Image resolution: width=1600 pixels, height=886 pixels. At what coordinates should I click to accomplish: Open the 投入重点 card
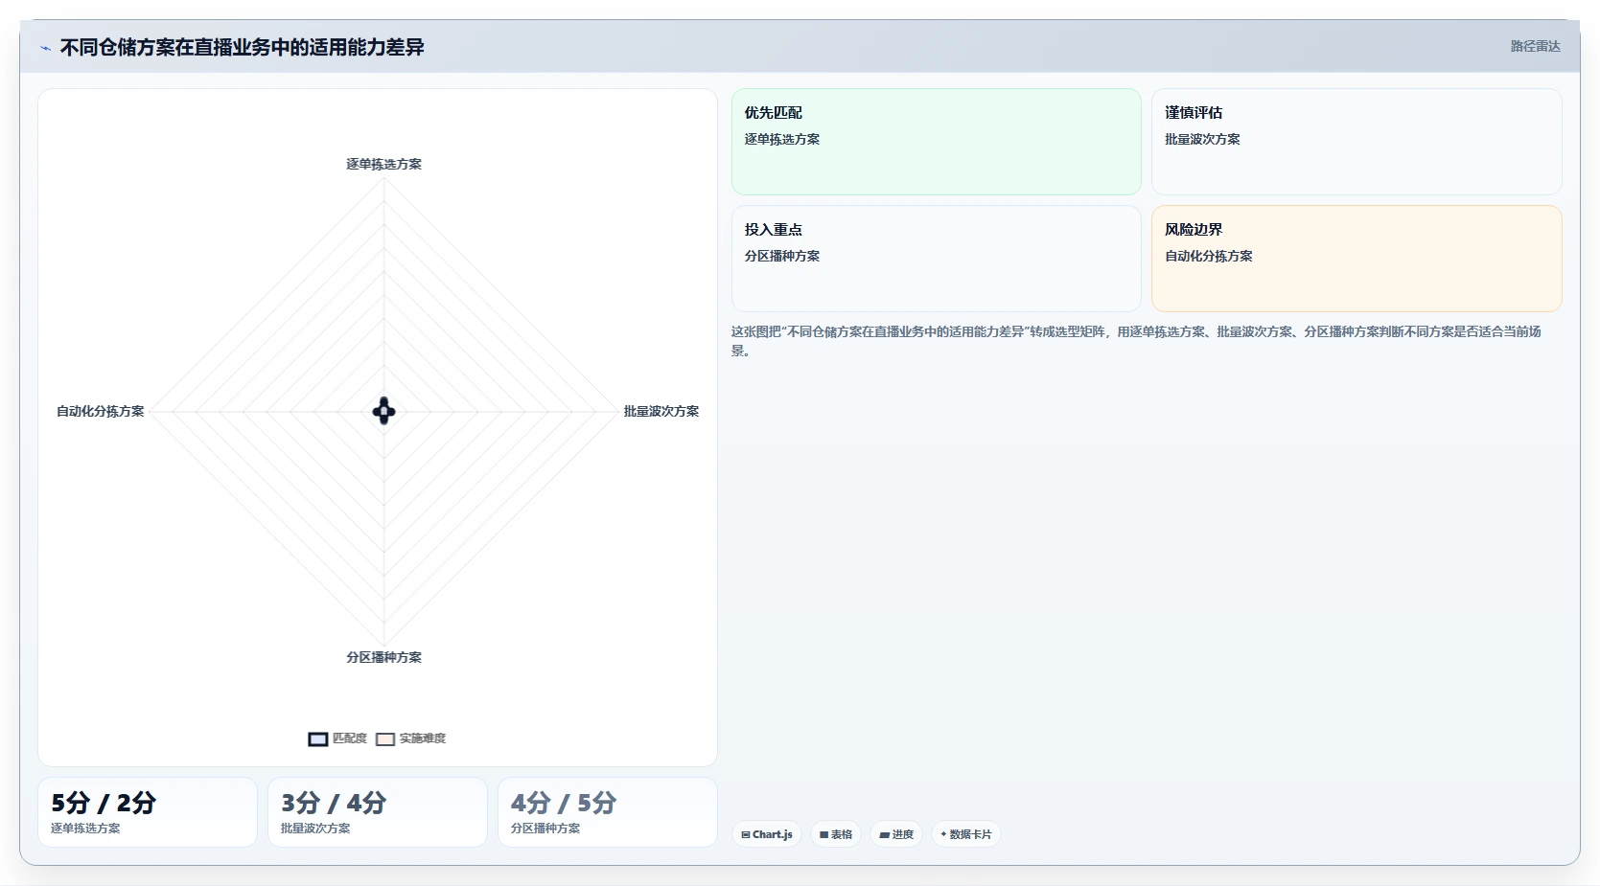[x=936, y=259]
